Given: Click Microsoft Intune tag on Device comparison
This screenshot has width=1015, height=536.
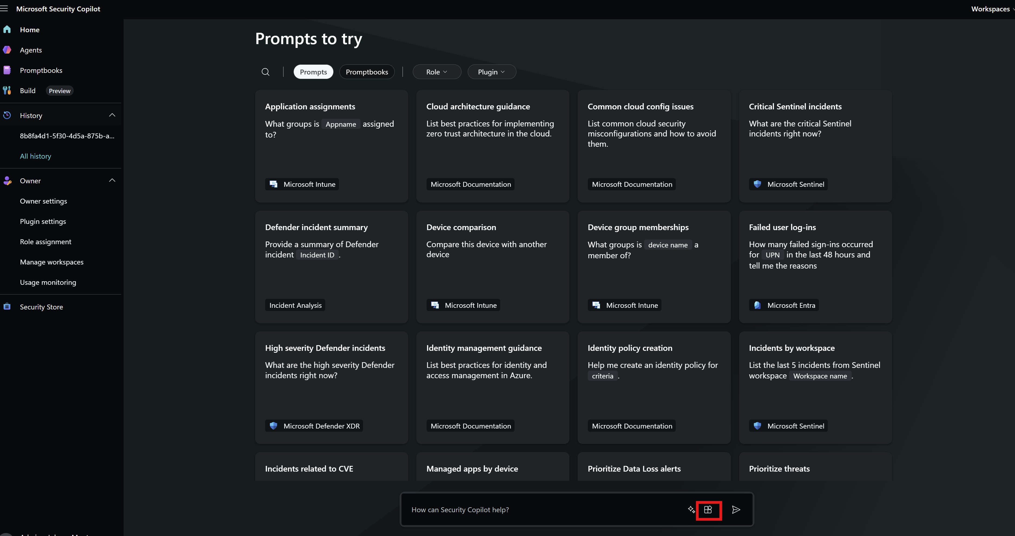Looking at the screenshot, I should (x=463, y=305).
